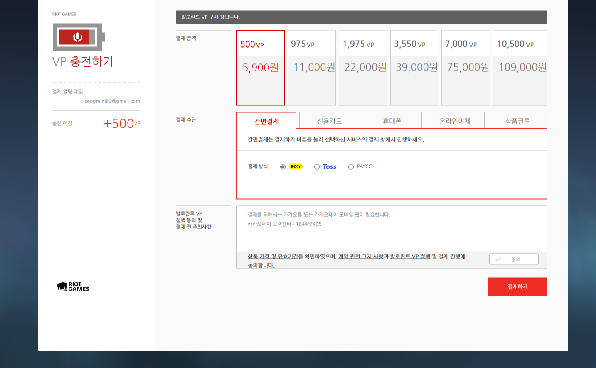Click the VP 충전하기 heading
Screen dimensions: 596x368
[x=83, y=61]
